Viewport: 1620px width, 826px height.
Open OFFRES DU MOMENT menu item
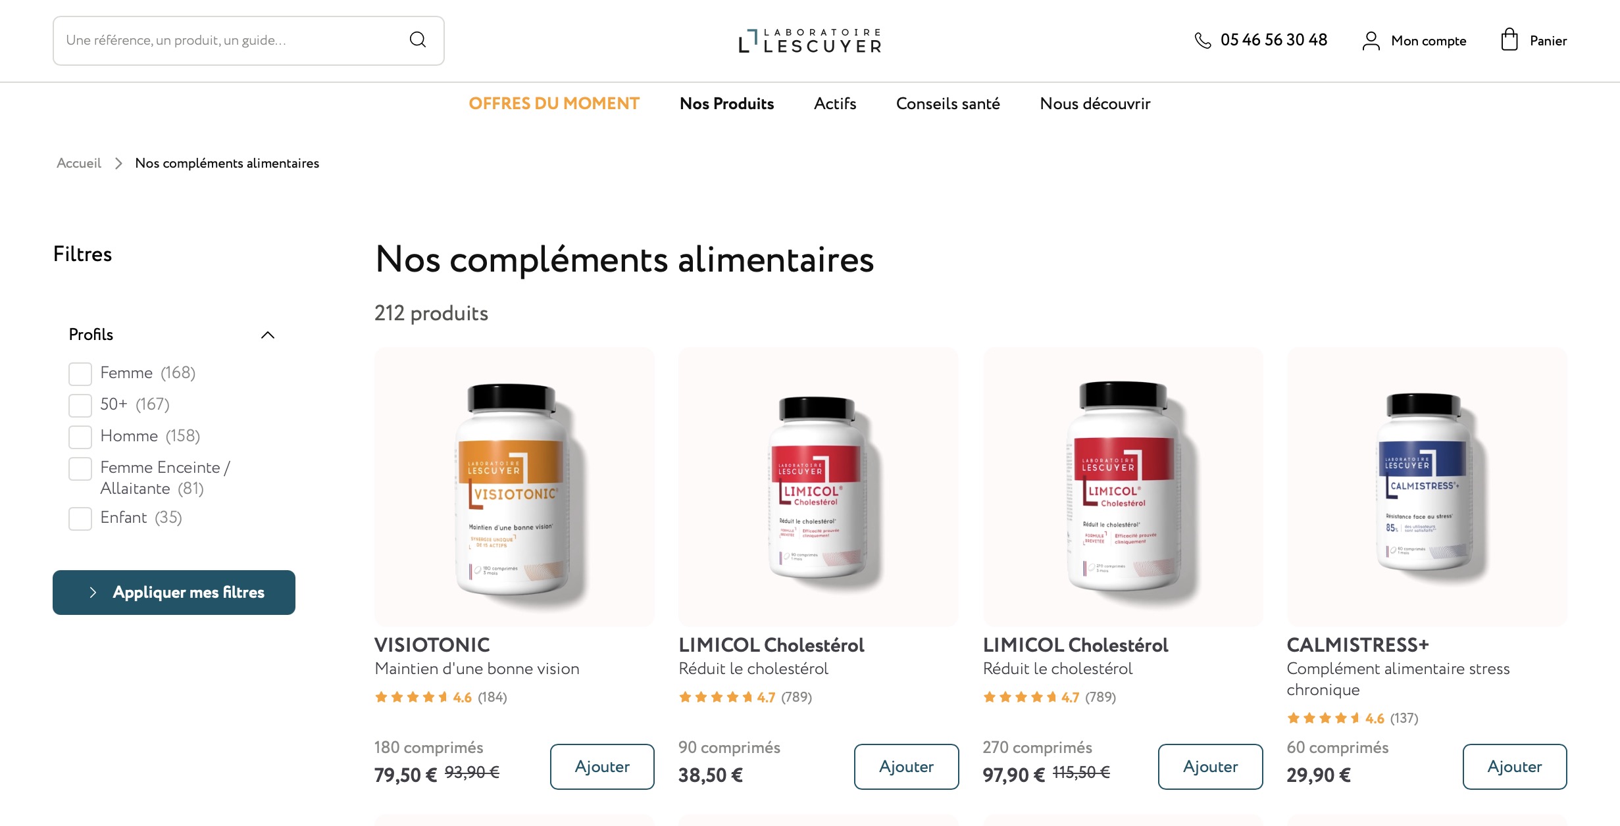(554, 104)
